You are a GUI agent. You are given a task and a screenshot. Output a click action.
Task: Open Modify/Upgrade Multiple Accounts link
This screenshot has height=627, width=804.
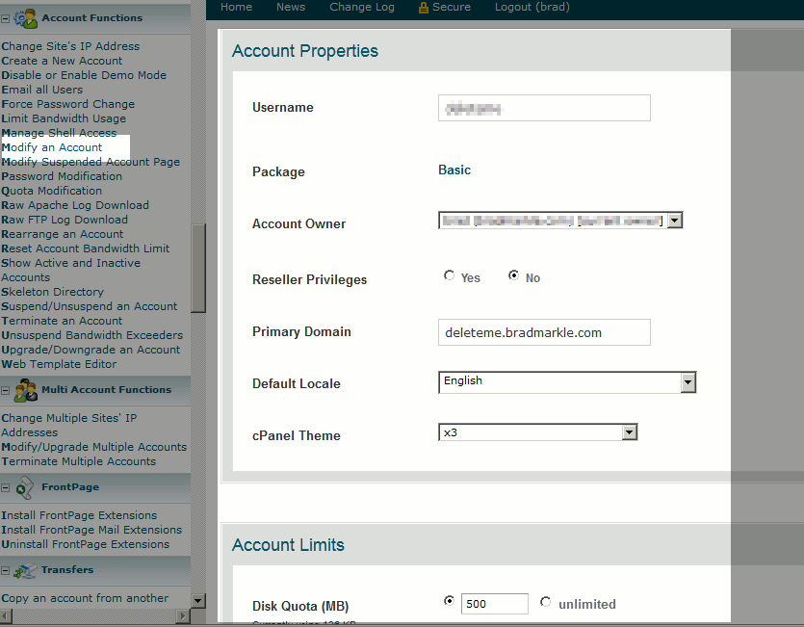pos(93,447)
